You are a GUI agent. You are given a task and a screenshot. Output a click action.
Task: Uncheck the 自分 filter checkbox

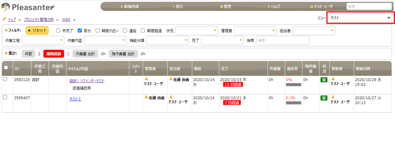(80, 31)
